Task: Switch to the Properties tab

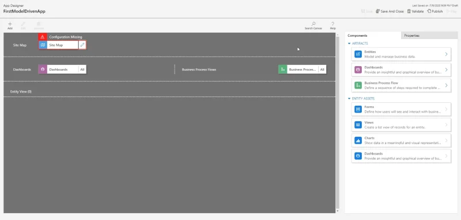Action: click(x=429, y=36)
